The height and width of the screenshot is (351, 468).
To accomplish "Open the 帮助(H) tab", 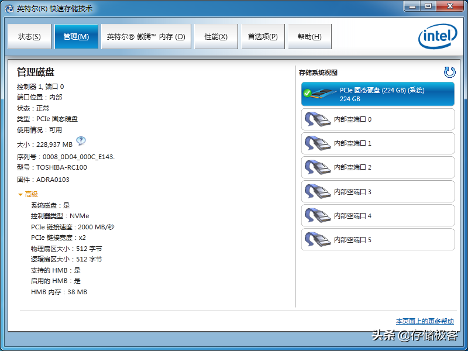I will [309, 37].
